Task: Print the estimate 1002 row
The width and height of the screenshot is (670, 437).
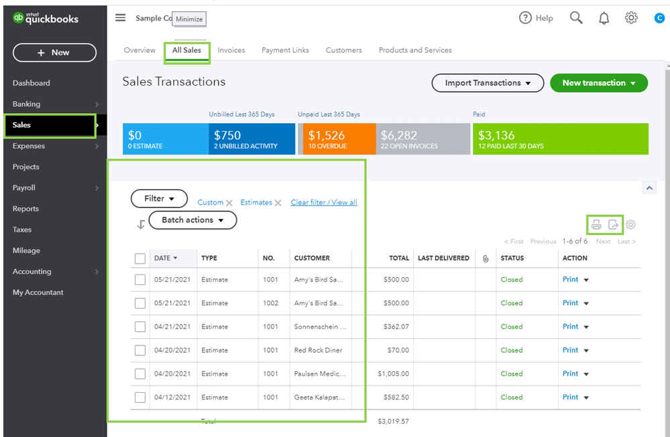Action: point(570,303)
